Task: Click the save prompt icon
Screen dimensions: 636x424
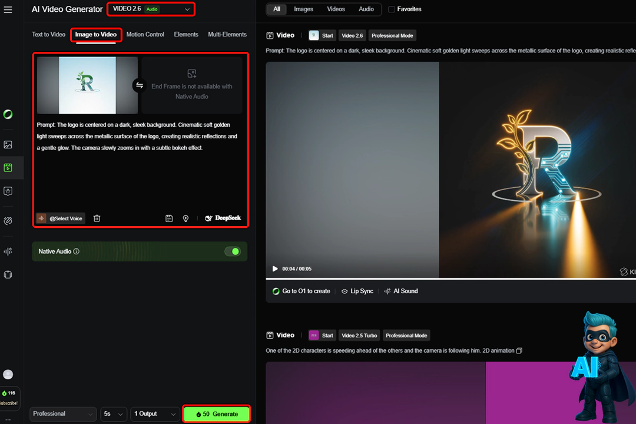Action: click(169, 218)
